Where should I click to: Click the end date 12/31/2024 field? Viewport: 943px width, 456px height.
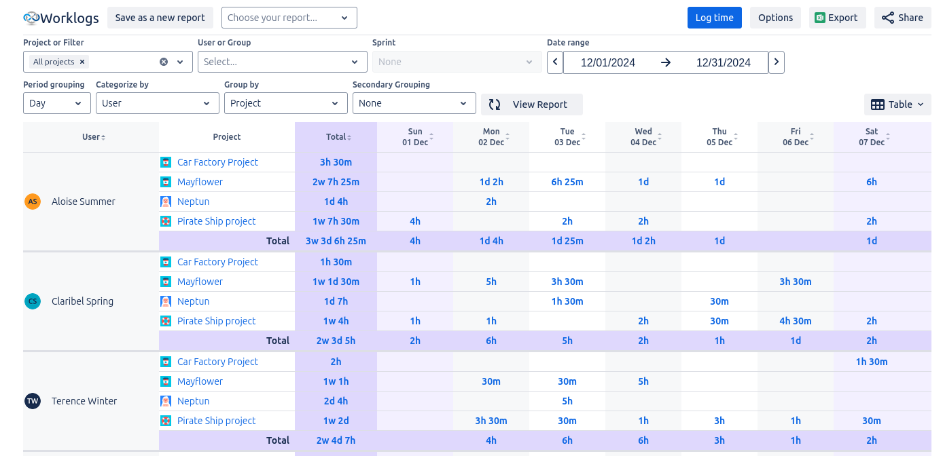(x=724, y=62)
